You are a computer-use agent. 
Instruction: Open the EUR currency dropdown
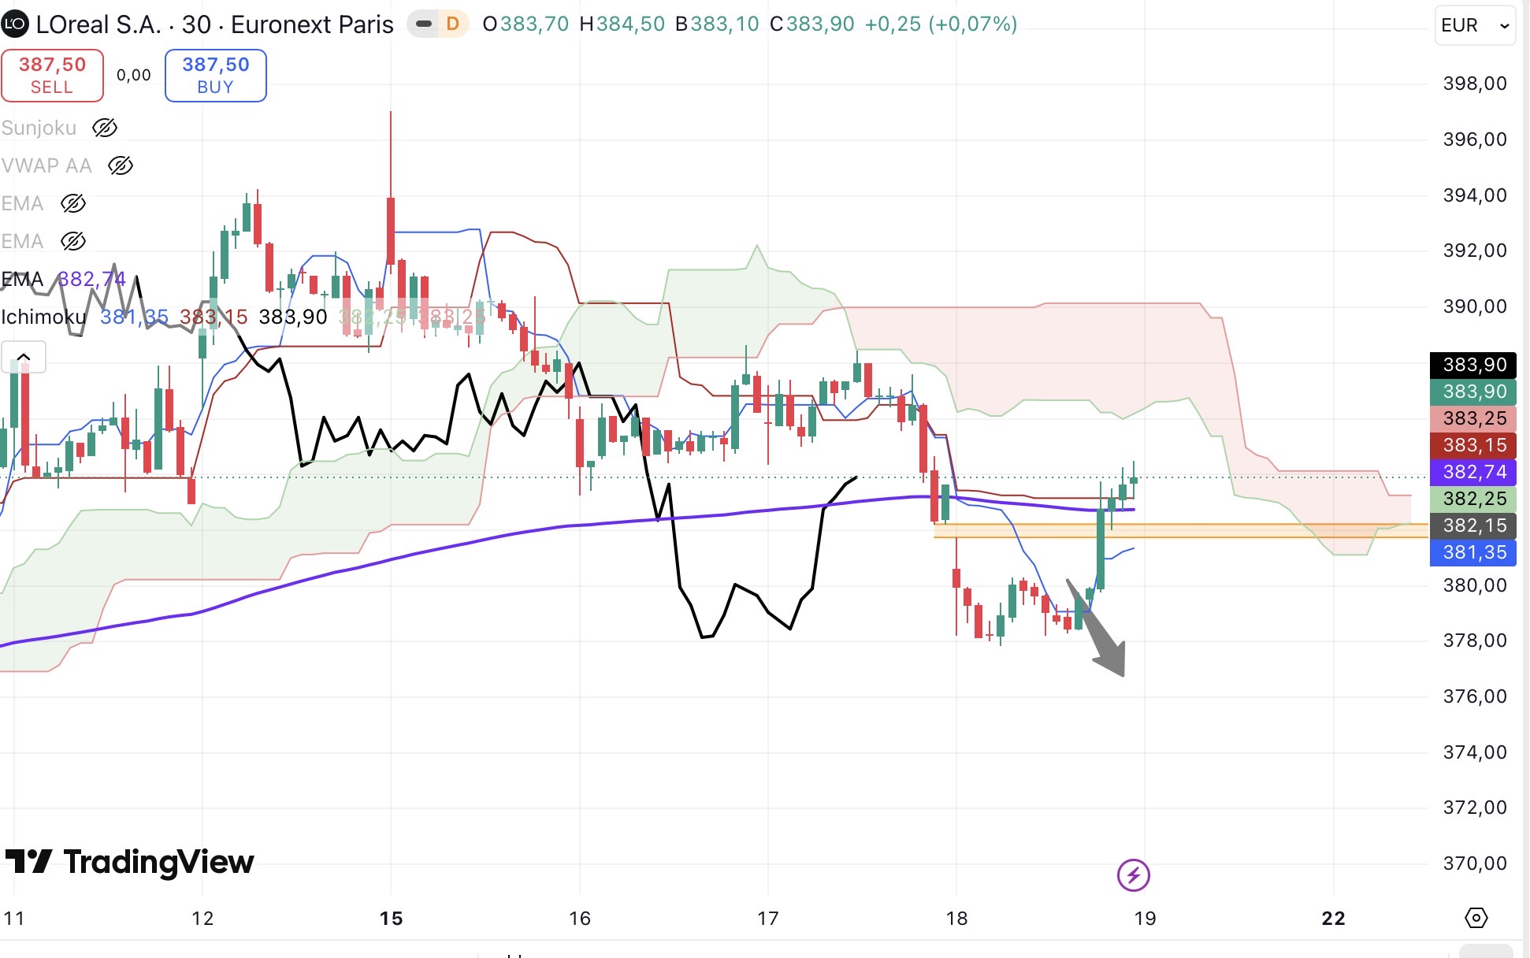(1474, 25)
